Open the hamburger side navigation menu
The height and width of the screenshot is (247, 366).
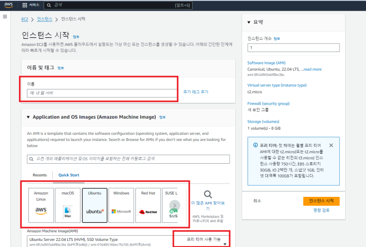(x=5, y=17)
